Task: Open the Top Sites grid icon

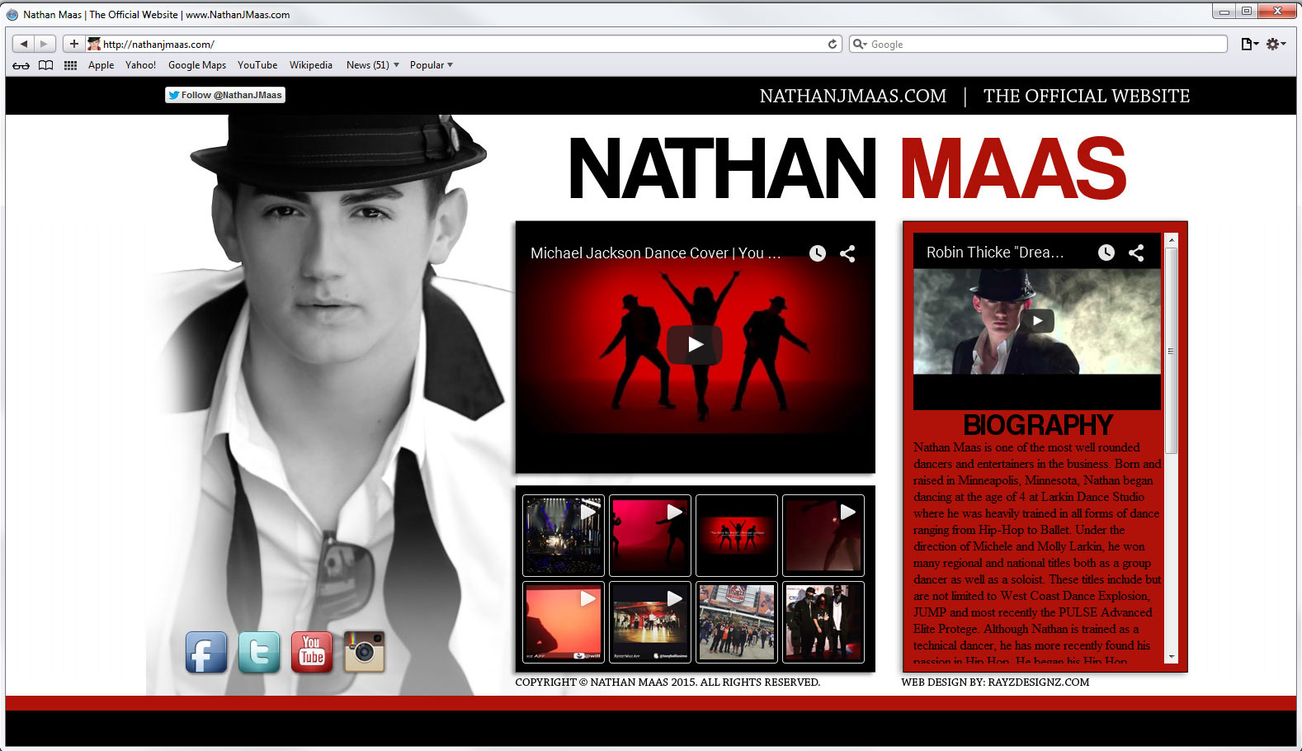Action: coord(71,65)
